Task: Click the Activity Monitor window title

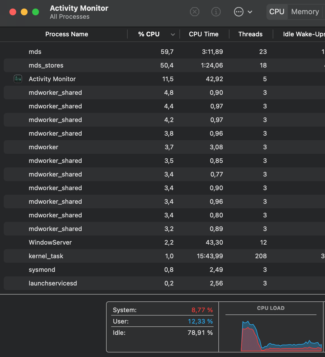Action: 79,8
